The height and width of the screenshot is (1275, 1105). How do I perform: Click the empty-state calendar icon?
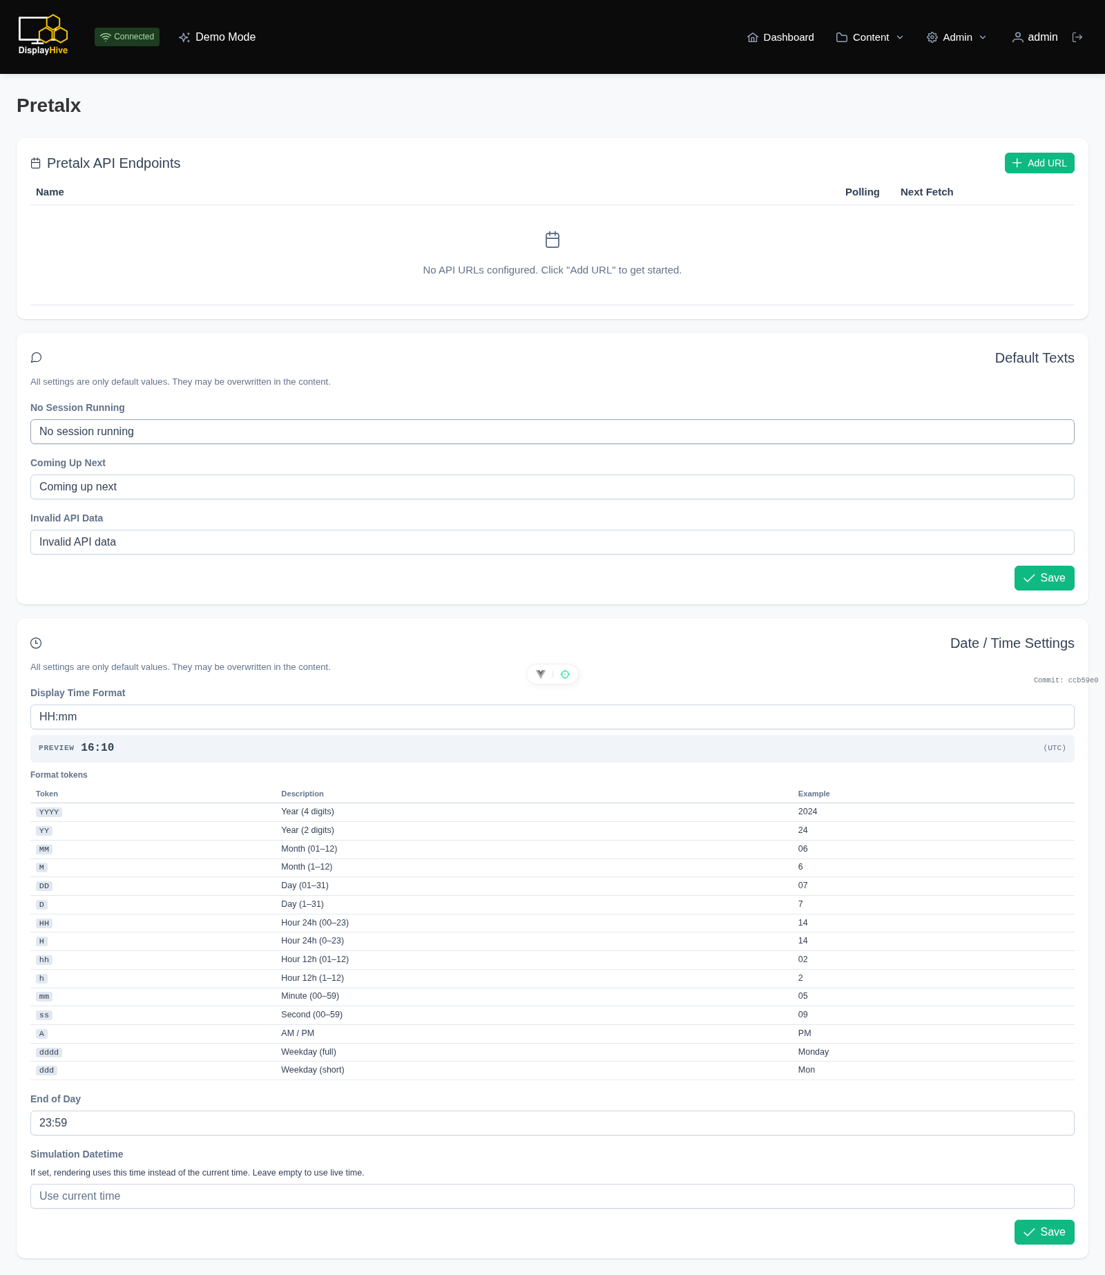(552, 240)
